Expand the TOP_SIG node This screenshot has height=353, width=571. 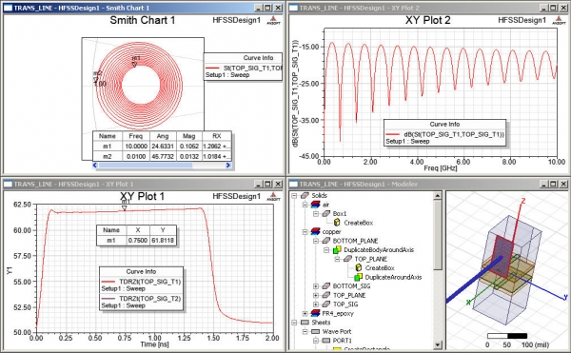pos(316,304)
